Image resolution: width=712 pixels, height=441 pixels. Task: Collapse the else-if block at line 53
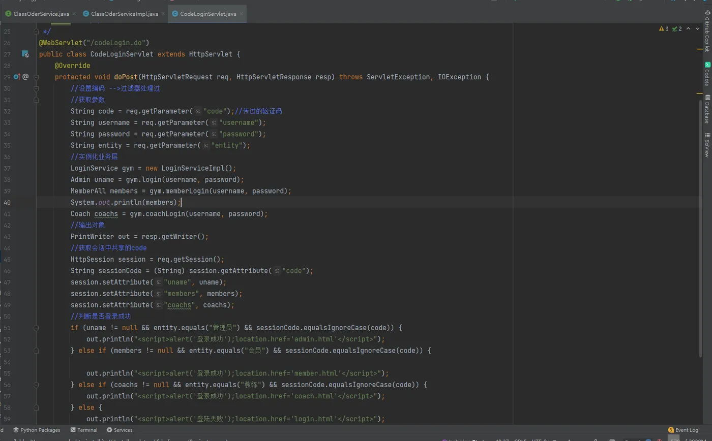point(36,351)
